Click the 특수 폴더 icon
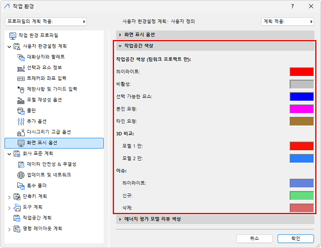Viewport: 321px width, 248px height. pyautogui.click(x=21, y=186)
